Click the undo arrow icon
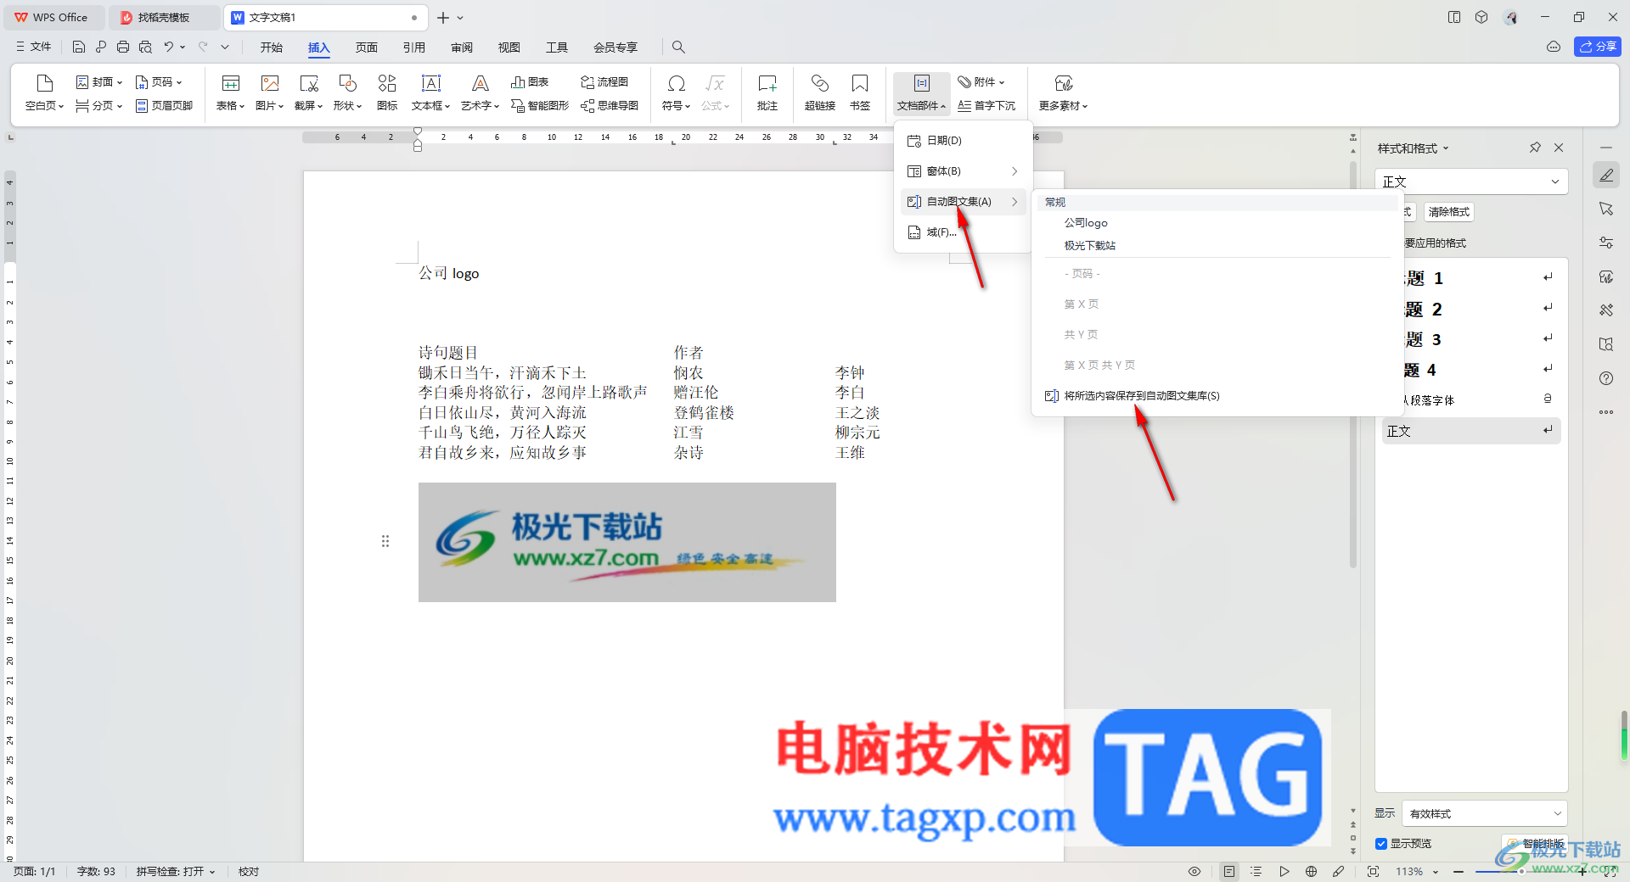The height and width of the screenshot is (882, 1630). tap(169, 47)
